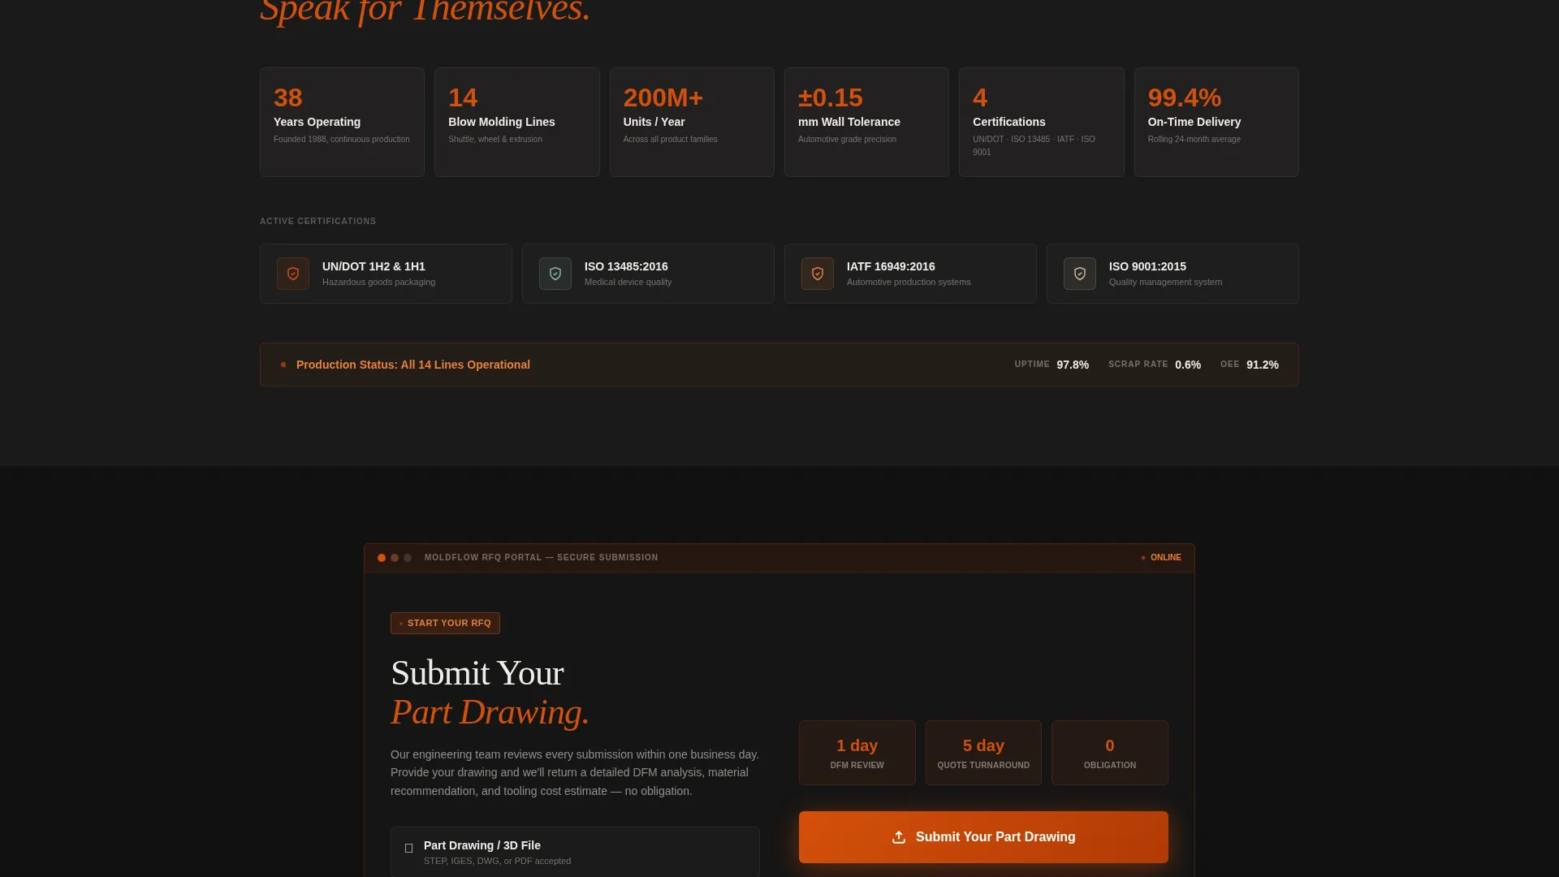Click the 'ACTIVE CERTIFICATIONS' heading

[x=317, y=221]
